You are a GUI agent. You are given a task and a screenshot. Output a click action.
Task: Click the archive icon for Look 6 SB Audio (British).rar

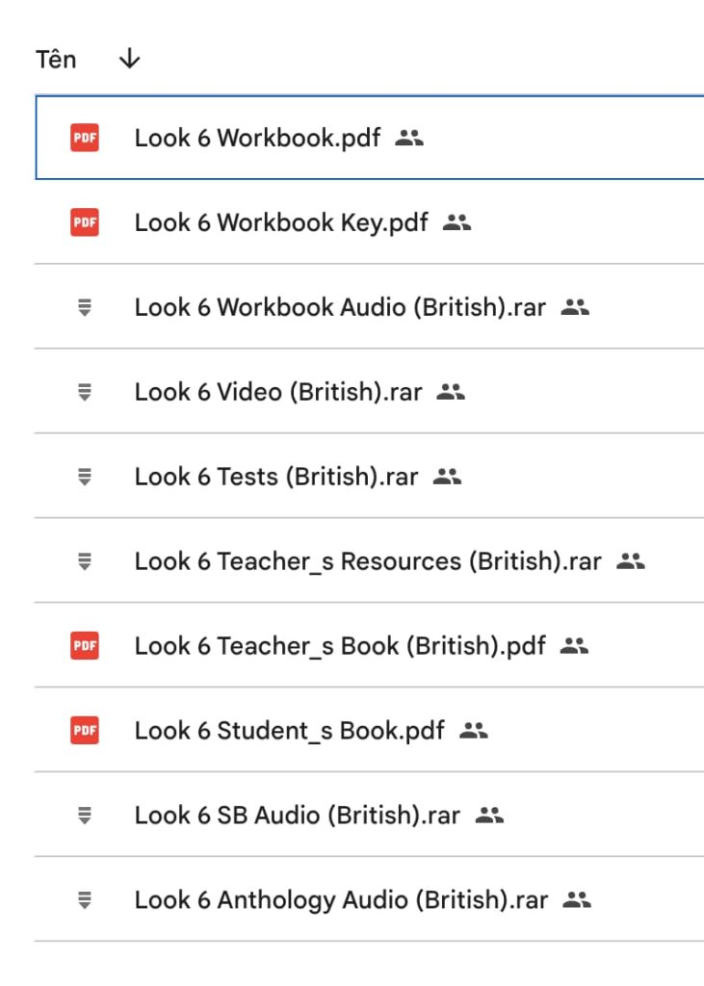(86, 816)
